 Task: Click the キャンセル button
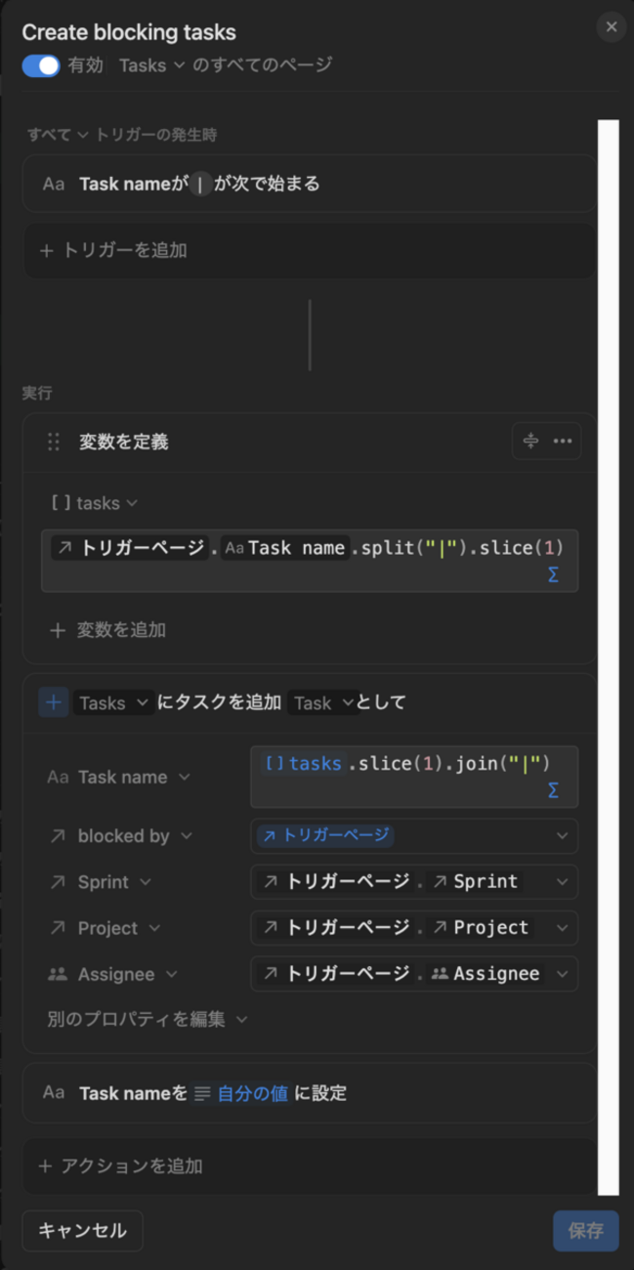click(x=82, y=1231)
